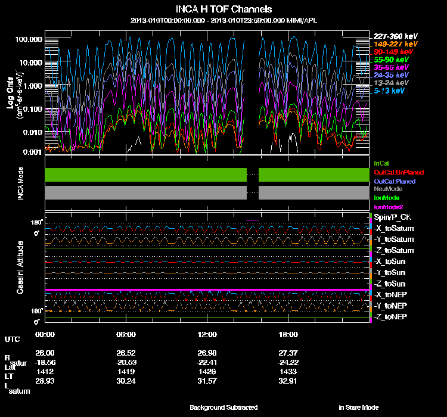The width and height of the screenshot is (447, 417).
Task: Select the NeuMode legend entry
Action: click(x=387, y=189)
